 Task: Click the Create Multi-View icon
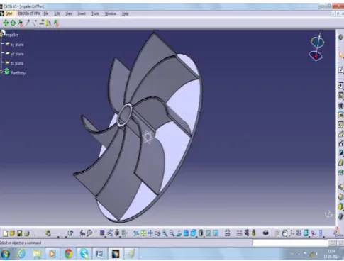click(186, 233)
